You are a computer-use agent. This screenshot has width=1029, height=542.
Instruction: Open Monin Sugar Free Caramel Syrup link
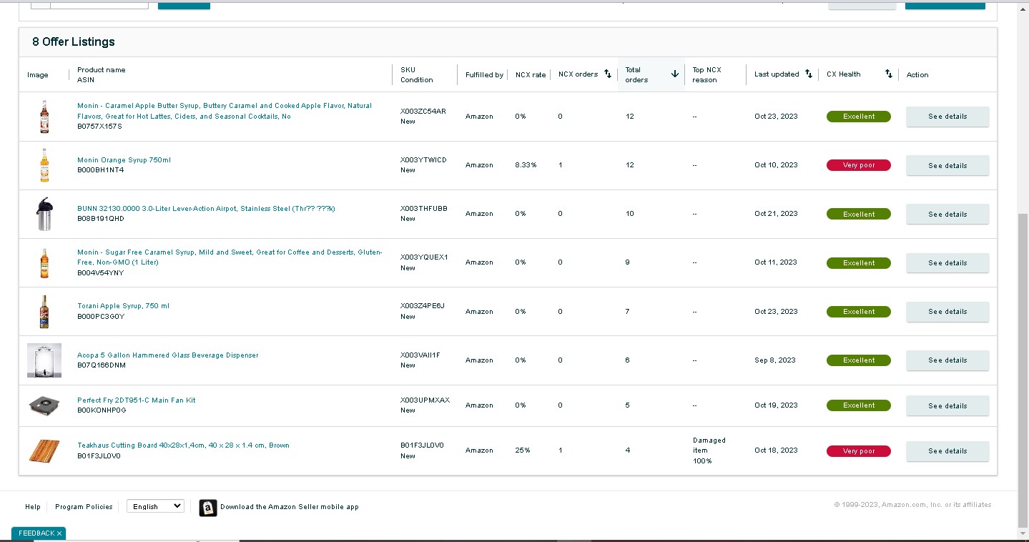coord(230,257)
